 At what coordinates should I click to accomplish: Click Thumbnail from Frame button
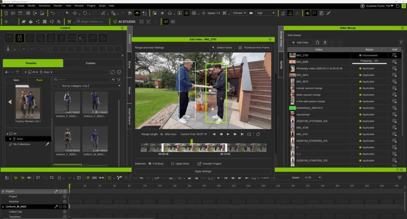(x=254, y=48)
